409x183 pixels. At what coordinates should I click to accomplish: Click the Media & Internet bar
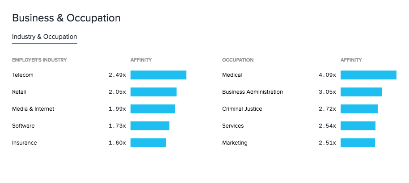click(x=153, y=109)
